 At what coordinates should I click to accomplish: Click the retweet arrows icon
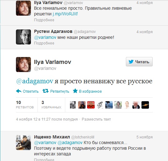[x=45, y=91]
